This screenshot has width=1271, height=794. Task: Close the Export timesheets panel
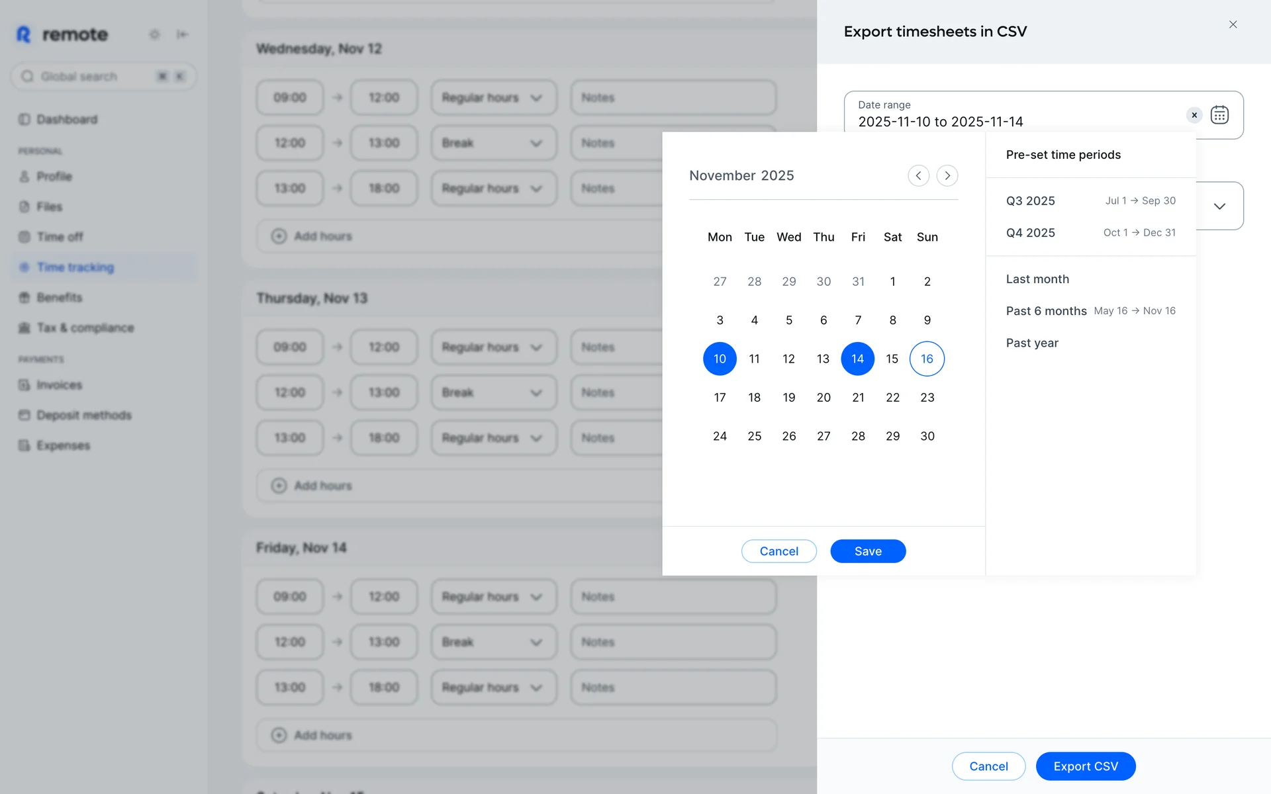point(1233,24)
